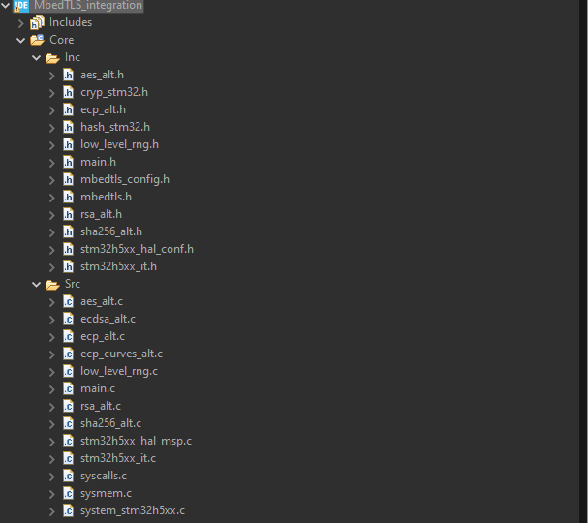The height and width of the screenshot is (523, 588).
Task: Click the header file icon of low_level_rng.h
Action: coord(68,144)
